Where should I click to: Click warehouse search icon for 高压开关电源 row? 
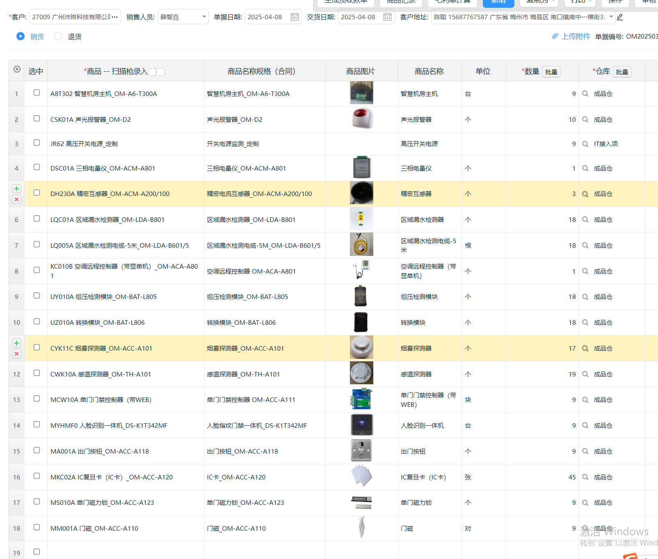point(585,144)
